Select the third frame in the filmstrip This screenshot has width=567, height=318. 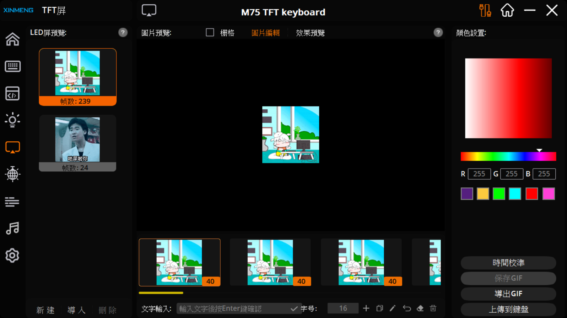pyautogui.click(x=361, y=262)
